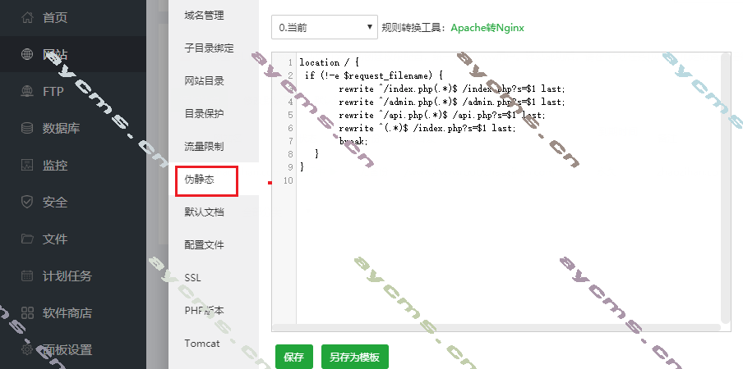Click the gear icon beside 面板设置
The height and width of the screenshot is (369, 743).
pyautogui.click(x=27, y=349)
